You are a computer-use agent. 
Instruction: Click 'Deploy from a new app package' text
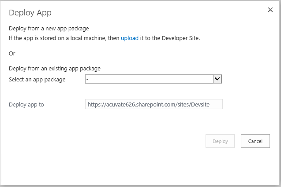point(49,29)
